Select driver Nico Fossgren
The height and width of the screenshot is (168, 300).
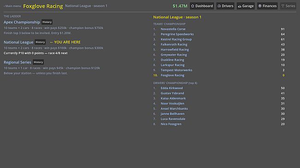(171, 124)
